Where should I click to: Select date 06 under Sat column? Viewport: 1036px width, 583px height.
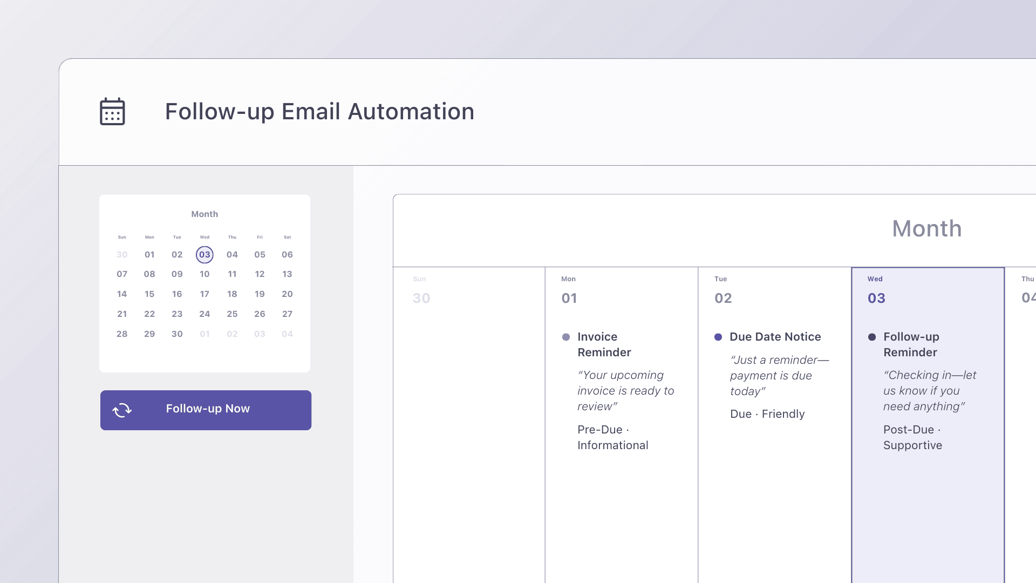pos(287,255)
